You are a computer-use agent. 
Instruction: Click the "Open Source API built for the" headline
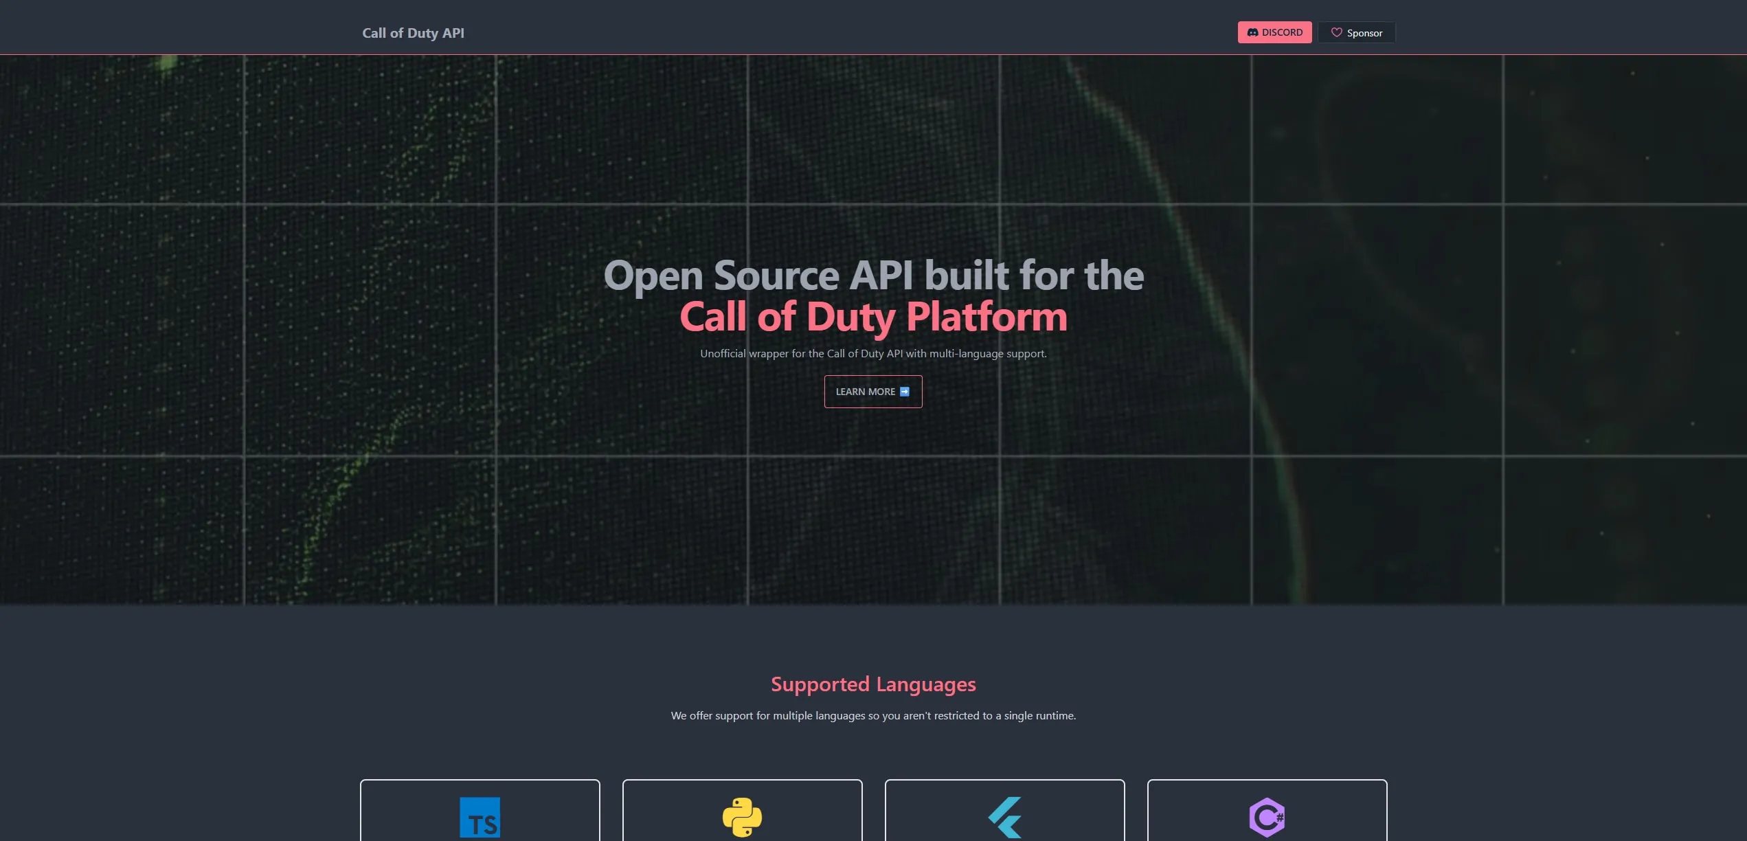(x=873, y=276)
